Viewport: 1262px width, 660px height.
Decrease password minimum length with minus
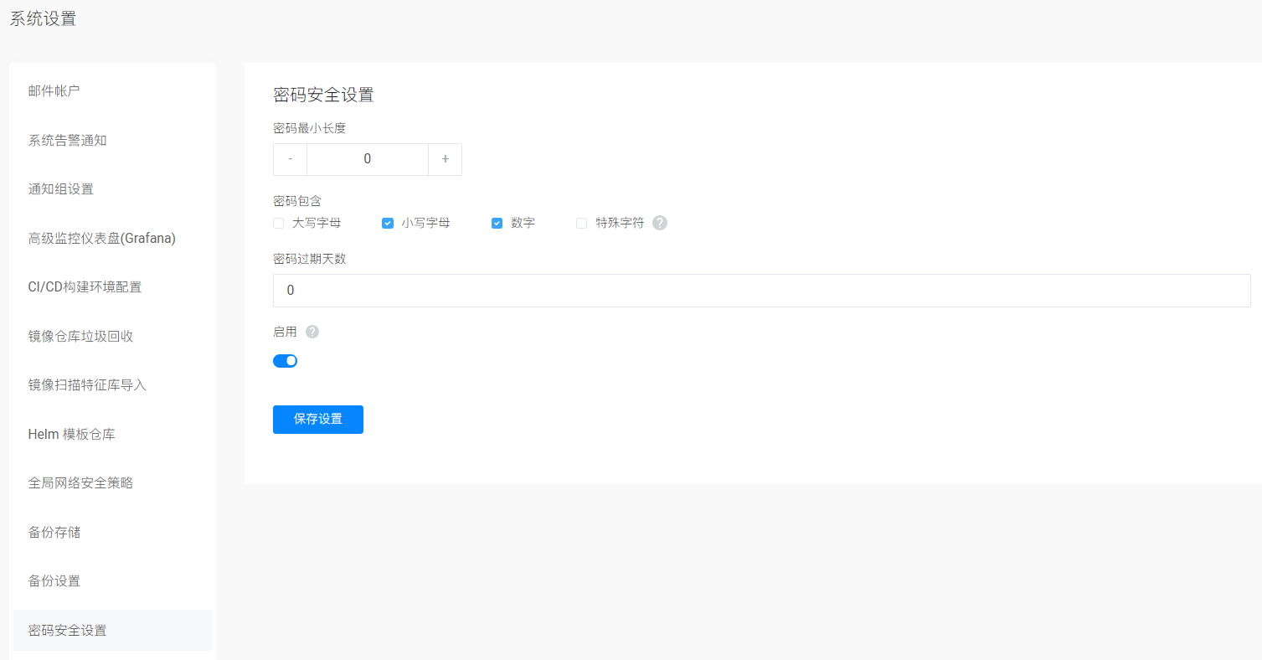[291, 159]
